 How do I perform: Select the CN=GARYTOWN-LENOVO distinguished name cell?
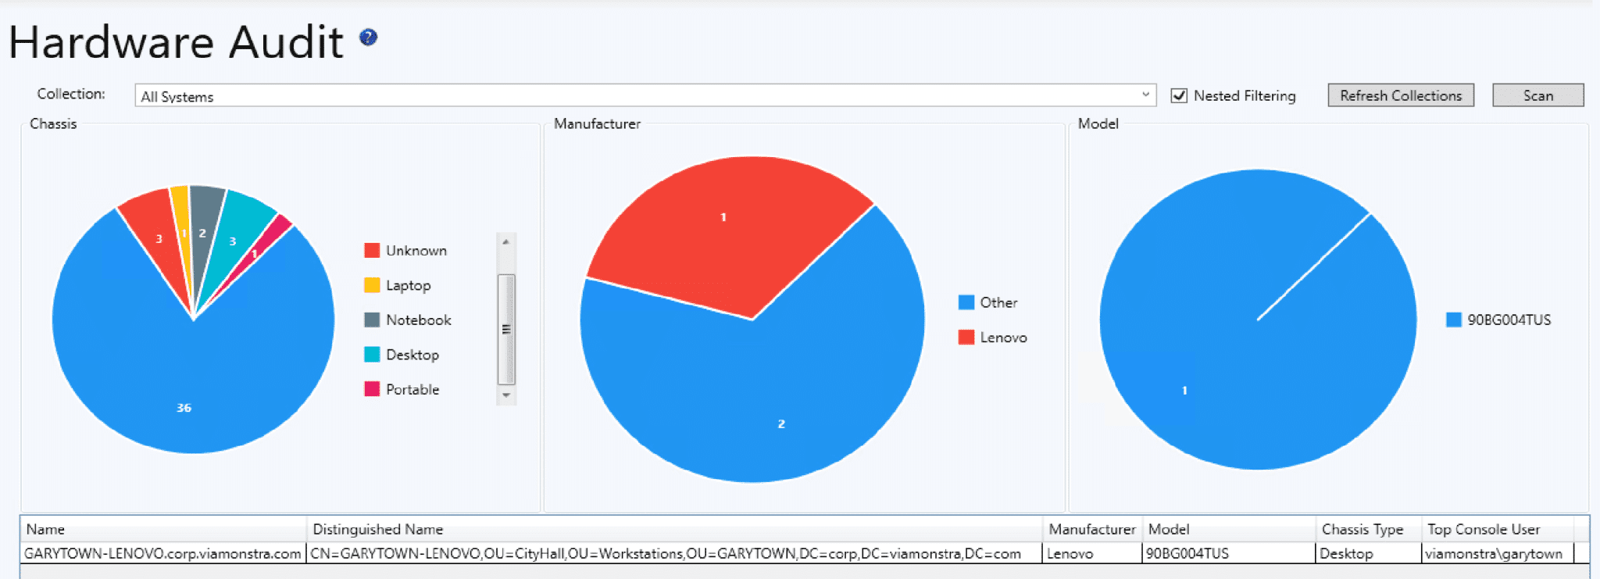click(x=674, y=553)
